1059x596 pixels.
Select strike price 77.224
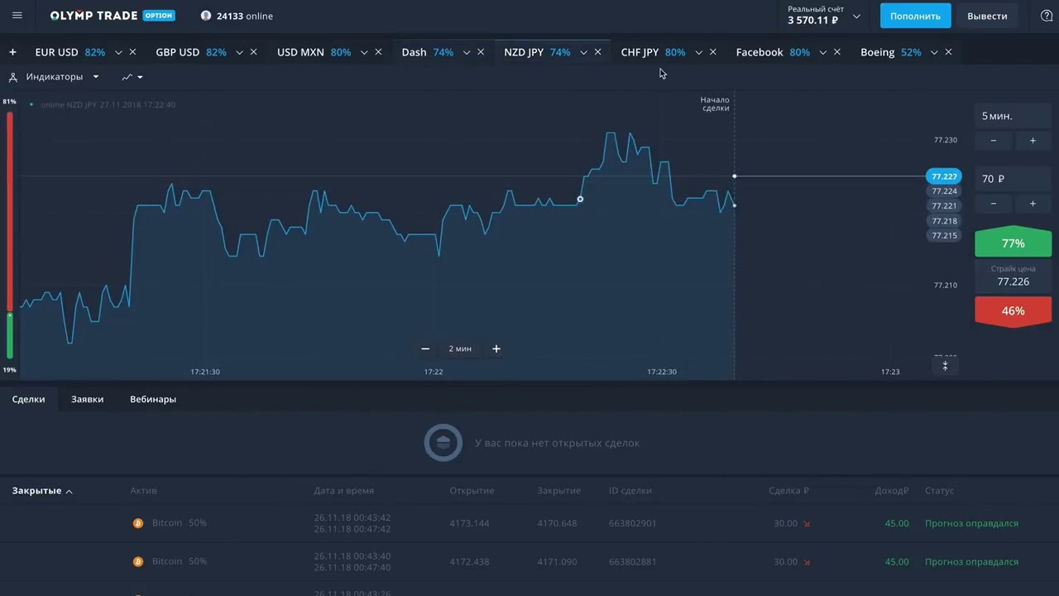pyautogui.click(x=944, y=191)
